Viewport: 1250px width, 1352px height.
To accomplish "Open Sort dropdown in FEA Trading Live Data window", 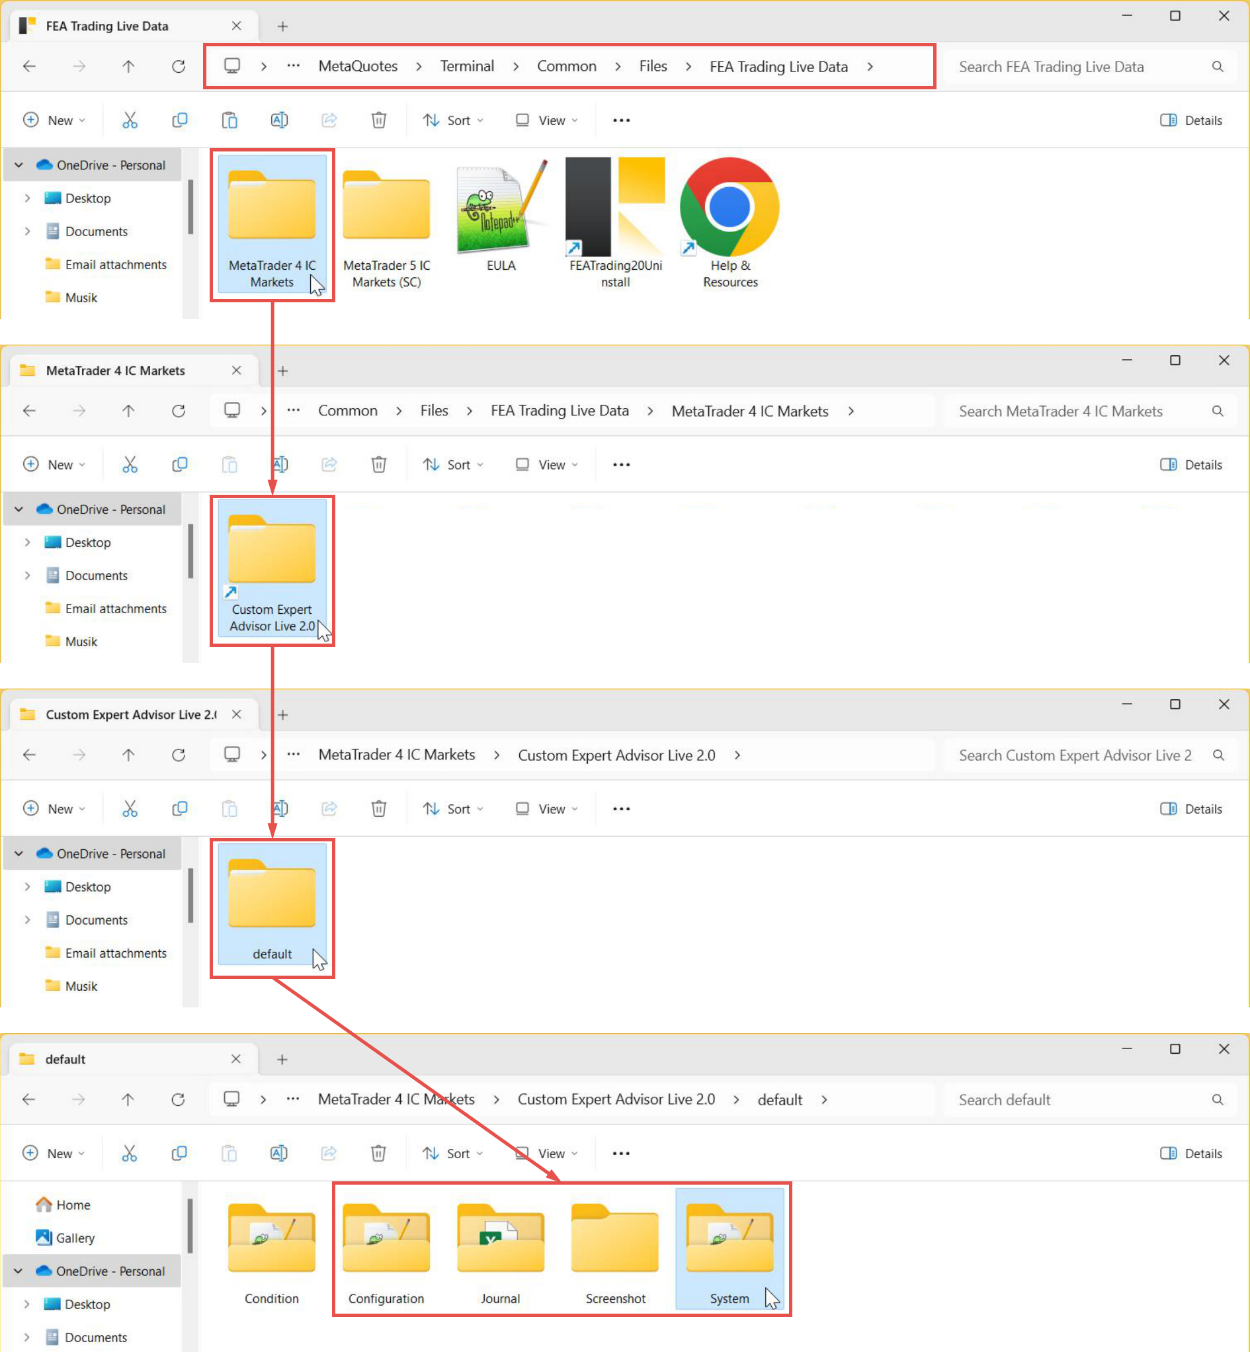I will pyautogui.click(x=453, y=120).
